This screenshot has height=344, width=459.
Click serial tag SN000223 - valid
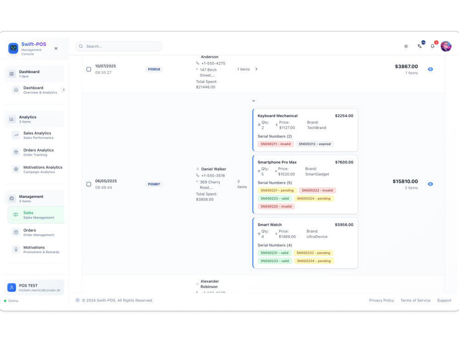pyautogui.click(x=274, y=198)
